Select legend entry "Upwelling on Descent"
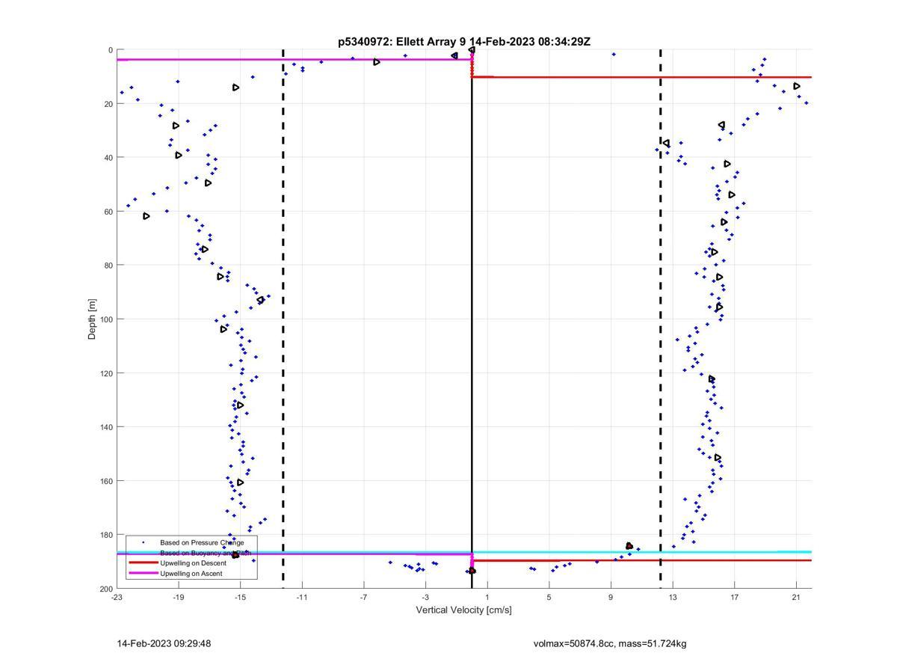The width and height of the screenshot is (897, 662). pyautogui.click(x=193, y=563)
